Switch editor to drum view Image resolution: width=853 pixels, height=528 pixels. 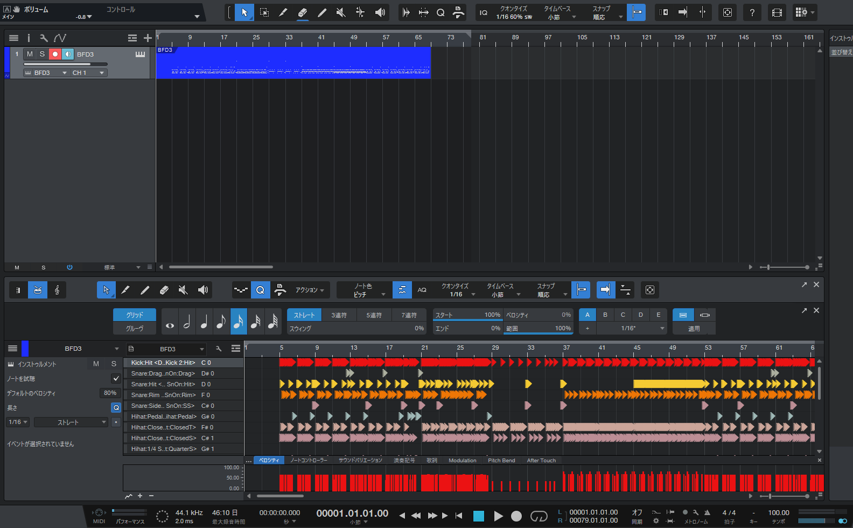tap(37, 290)
